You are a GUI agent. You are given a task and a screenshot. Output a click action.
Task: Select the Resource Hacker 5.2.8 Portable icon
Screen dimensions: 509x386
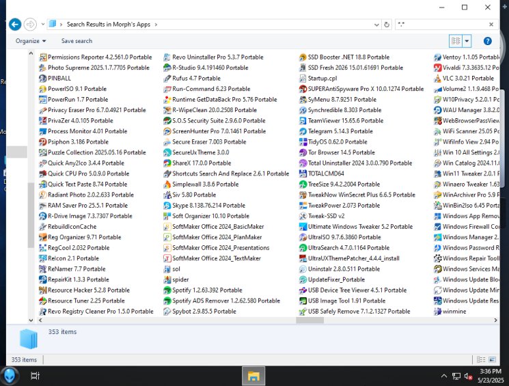(42, 290)
